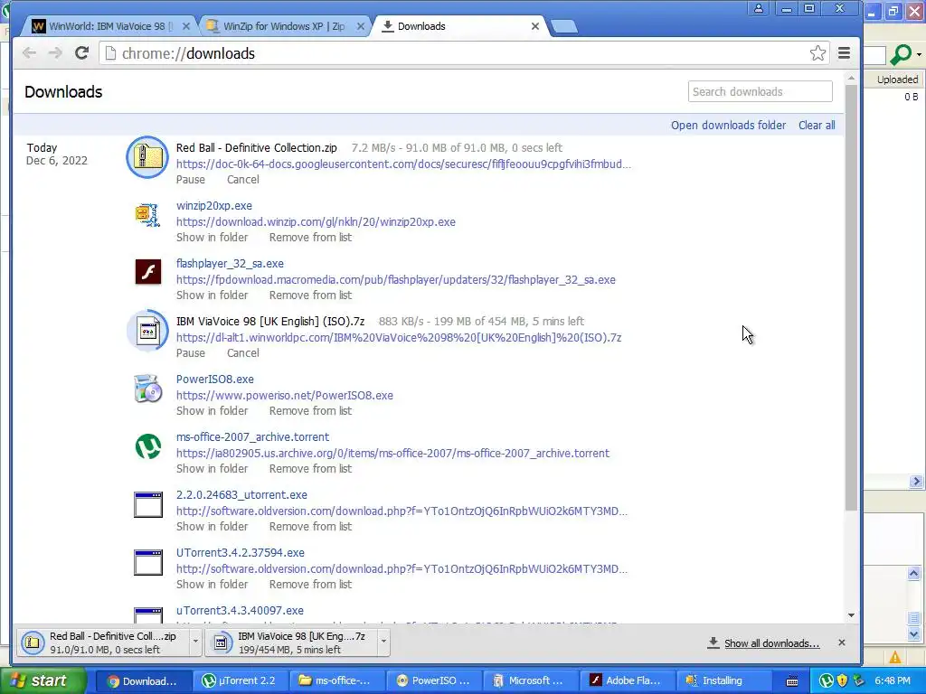Click the Flash player file icon
Screen dimensions: 926x694
click(147, 272)
